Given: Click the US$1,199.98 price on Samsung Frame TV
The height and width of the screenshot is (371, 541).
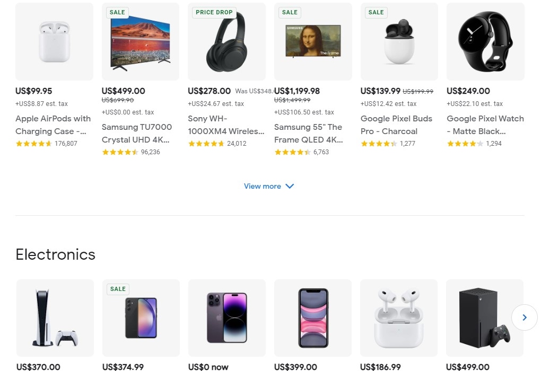Looking at the screenshot, I should tap(297, 91).
